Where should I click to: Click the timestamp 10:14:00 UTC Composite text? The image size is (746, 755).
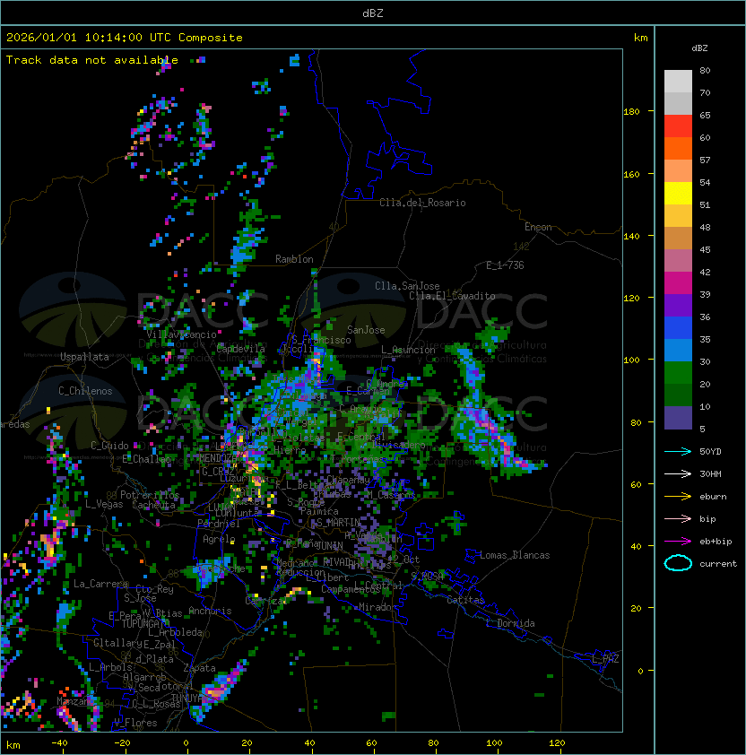pos(125,38)
